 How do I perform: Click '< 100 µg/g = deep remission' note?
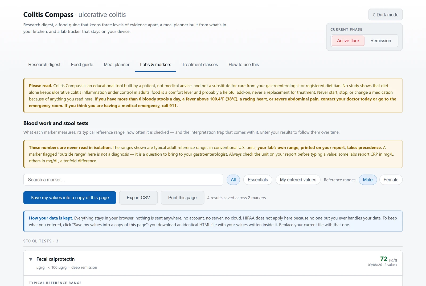coord(72,268)
